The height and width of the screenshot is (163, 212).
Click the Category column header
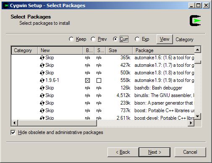click(24, 50)
